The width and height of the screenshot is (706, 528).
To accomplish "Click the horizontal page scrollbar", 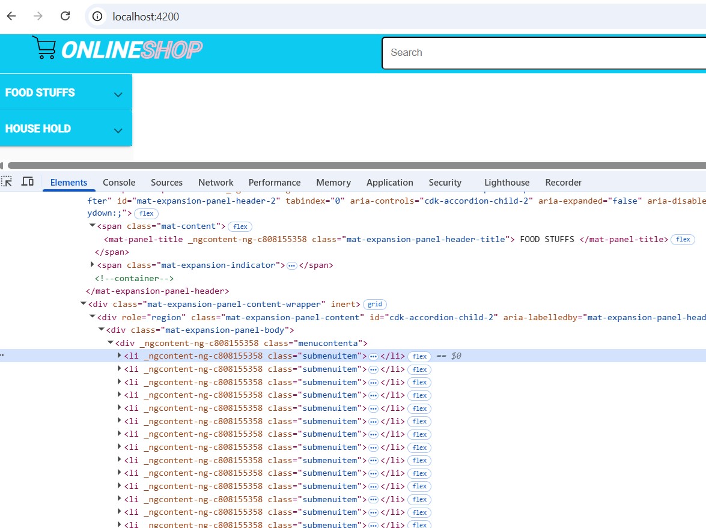I will click(356, 165).
